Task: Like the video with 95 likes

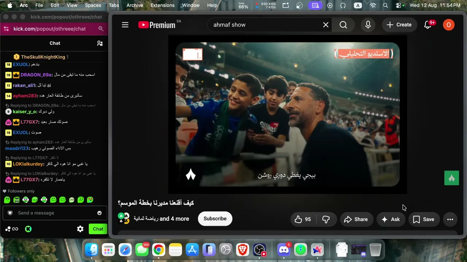Action: (x=303, y=219)
